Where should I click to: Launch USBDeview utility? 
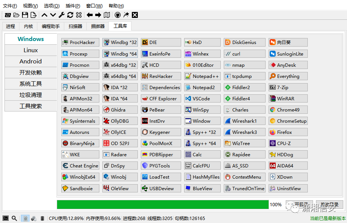point(161,188)
